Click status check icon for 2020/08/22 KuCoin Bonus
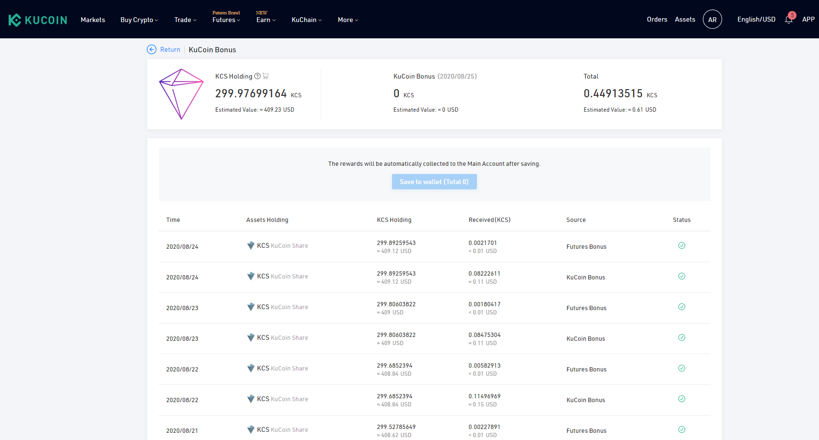Image resolution: width=819 pixels, height=440 pixels. tap(681, 399)
